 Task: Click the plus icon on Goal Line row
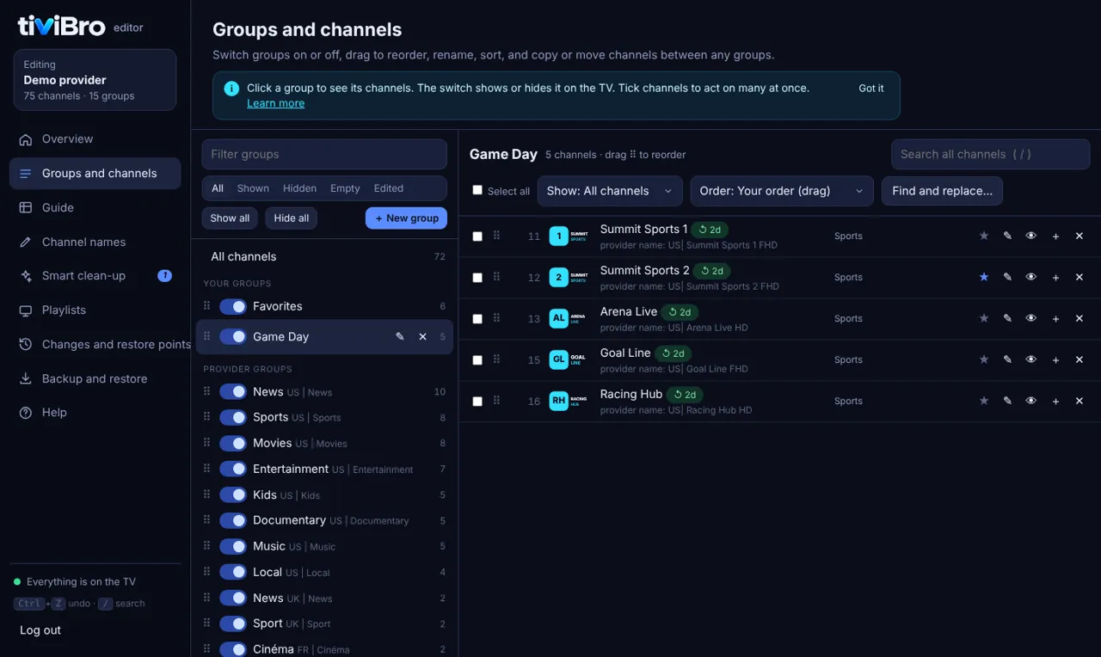1055,360
